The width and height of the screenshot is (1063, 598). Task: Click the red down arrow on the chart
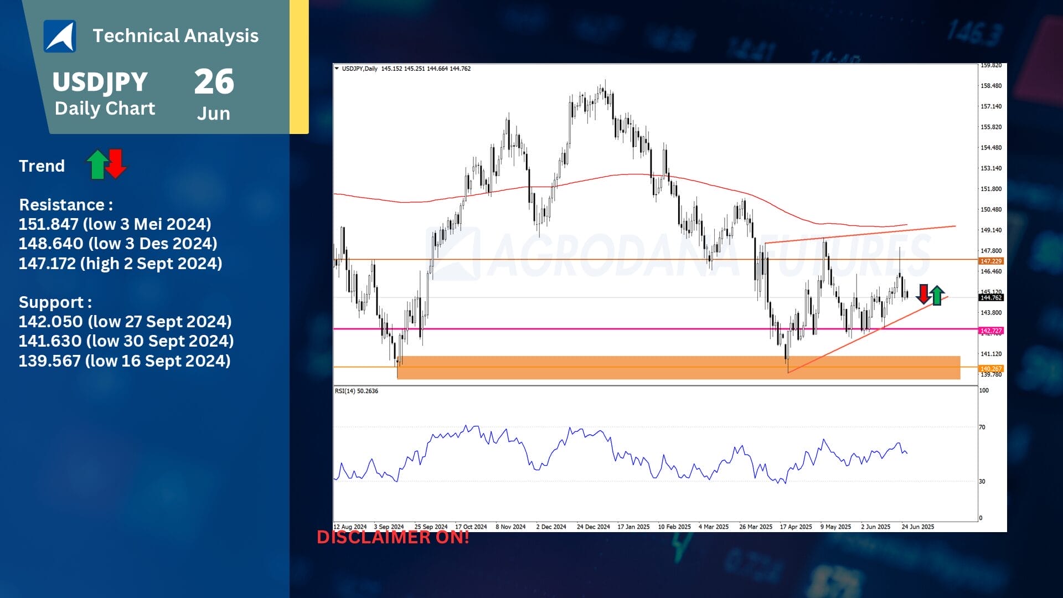[923, 294]
